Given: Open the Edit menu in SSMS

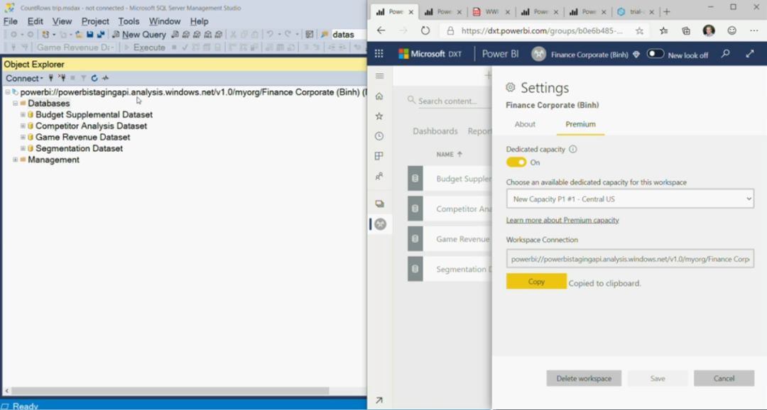Looking at the screenshot, I should pyautogui.click(x=36, y=21).
